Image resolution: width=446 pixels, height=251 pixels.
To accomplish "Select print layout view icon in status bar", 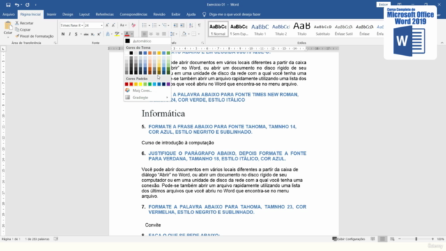I will tap(383, 238).
